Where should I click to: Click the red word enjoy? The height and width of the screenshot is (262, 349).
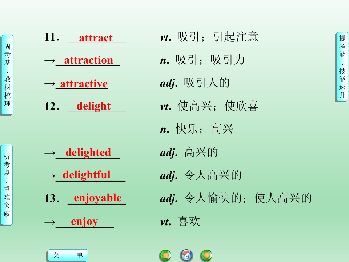point(84,222)
